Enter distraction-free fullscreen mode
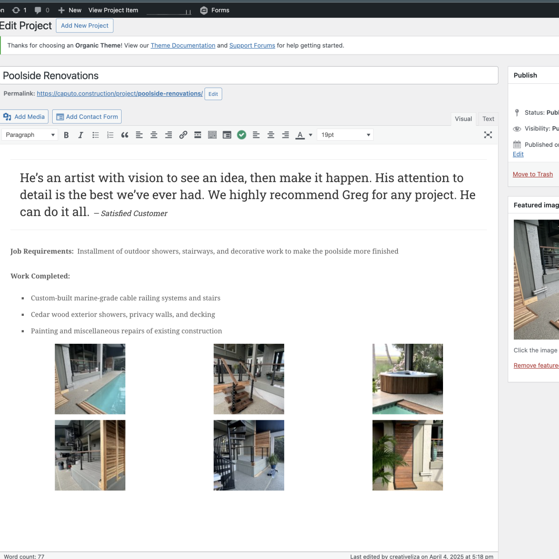 click(x=488, y=135)
